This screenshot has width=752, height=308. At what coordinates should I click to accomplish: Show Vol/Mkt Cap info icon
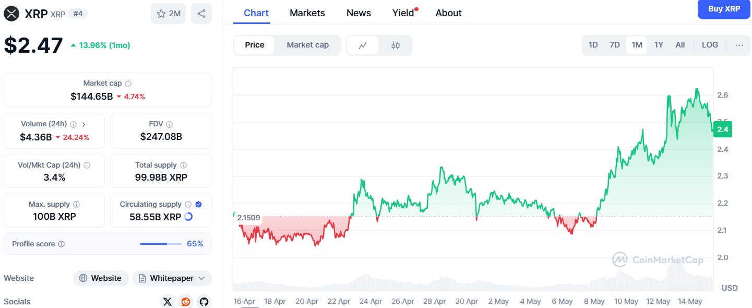(x=87, y=165)
